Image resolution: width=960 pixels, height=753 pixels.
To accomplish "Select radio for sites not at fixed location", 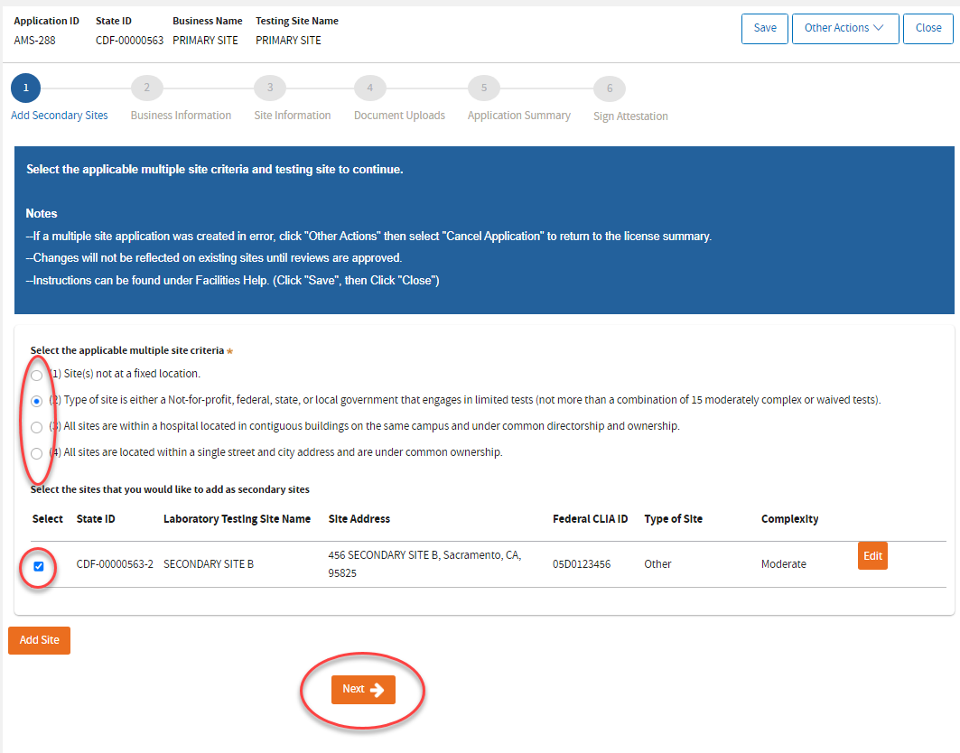I will click(x=36, y=375).
